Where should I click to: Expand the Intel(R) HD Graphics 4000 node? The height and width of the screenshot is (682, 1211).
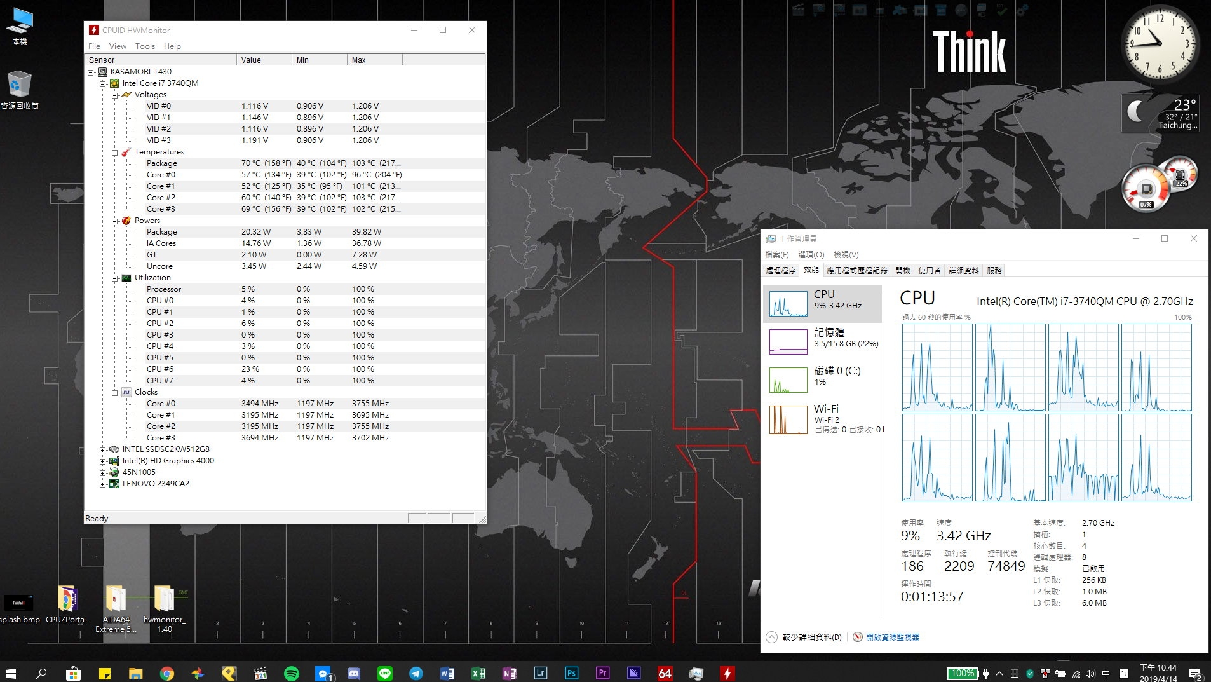(x=103, y=461)
